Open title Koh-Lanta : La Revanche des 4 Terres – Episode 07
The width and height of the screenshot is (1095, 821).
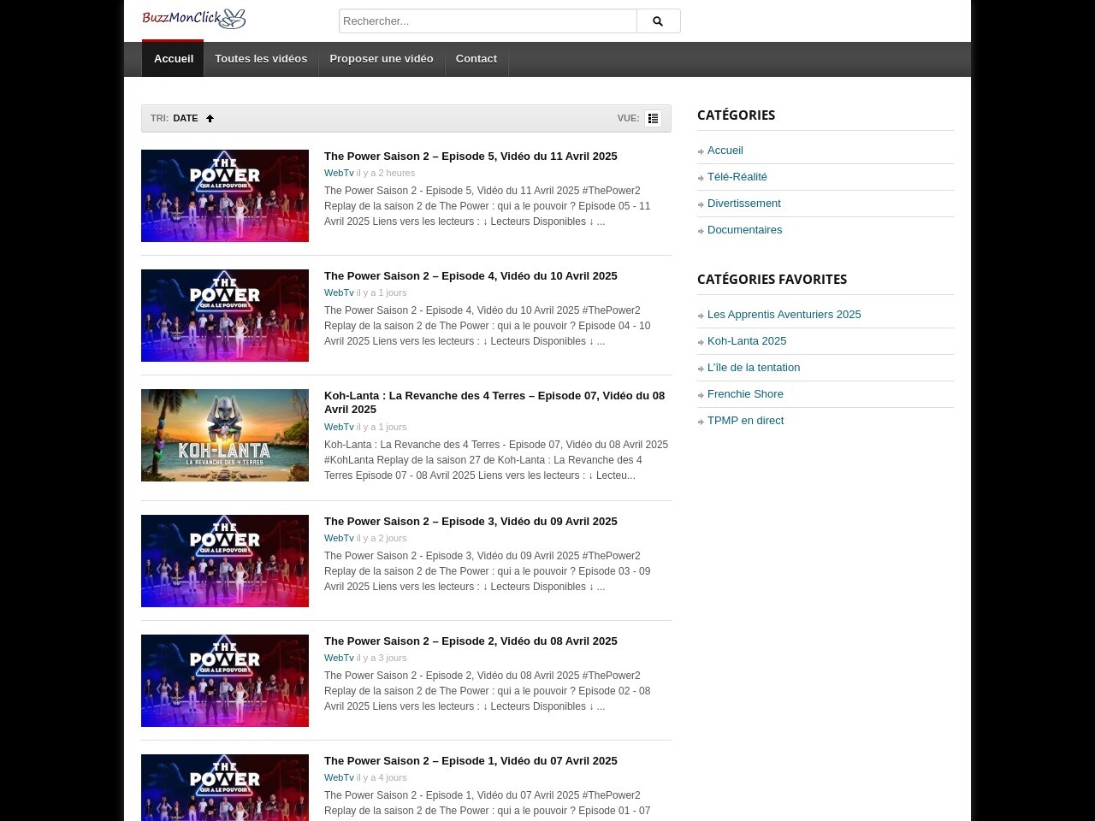494,403
